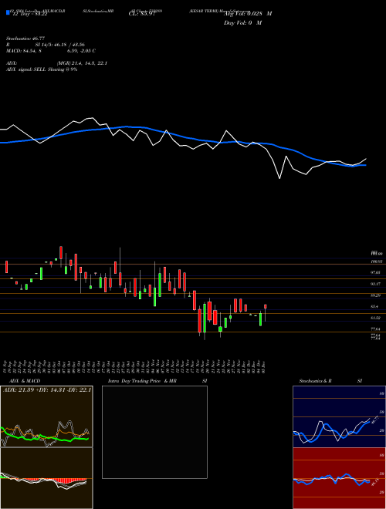Click the end of the blue SMA line
The width and height of the screenshot is (386, 509).
click(365, 165)
